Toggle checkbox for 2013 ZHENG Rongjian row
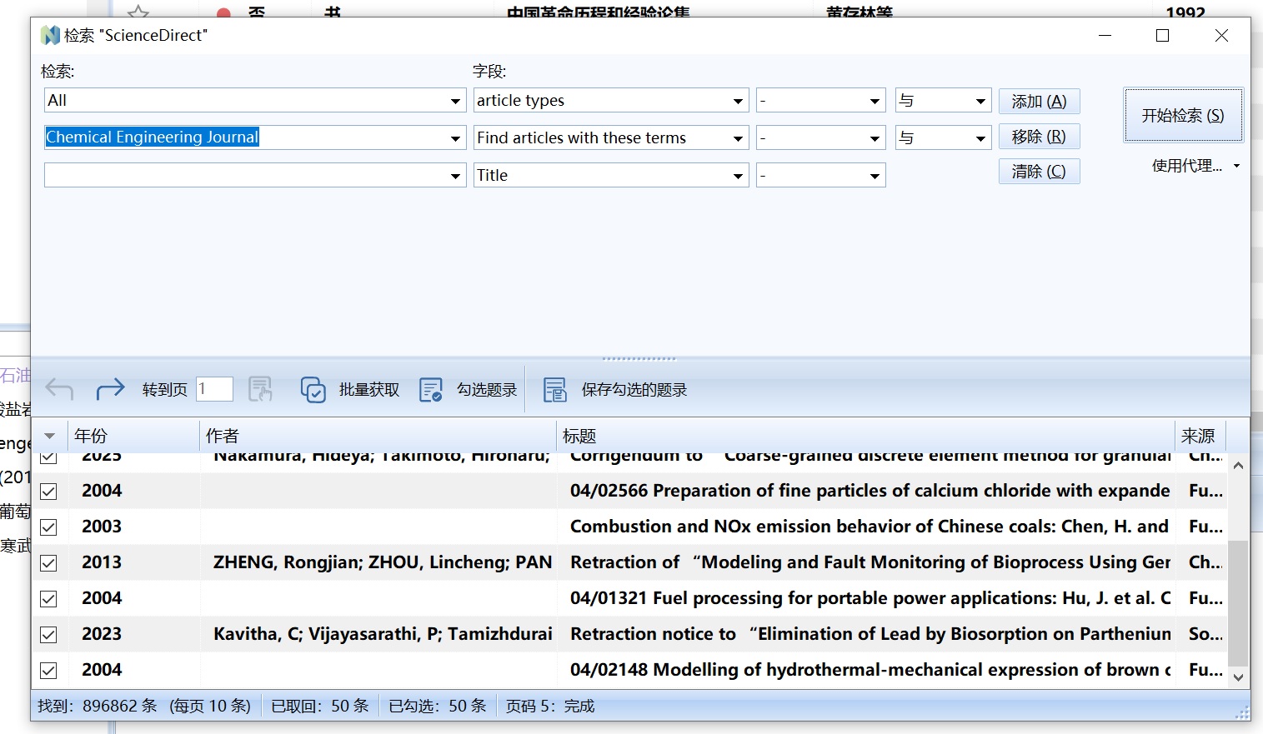The width and height of the screenshot is (1263, 734). coord(49,563)
